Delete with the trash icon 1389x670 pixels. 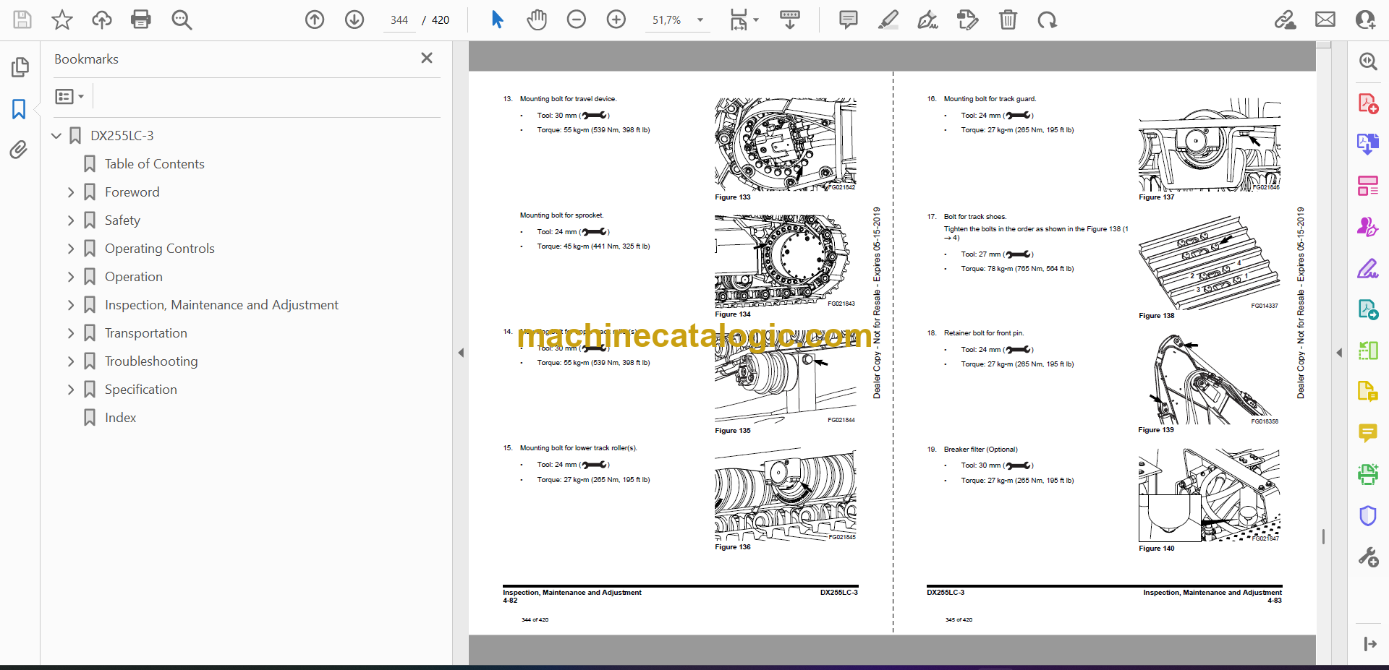click(x=1008, y=20)
